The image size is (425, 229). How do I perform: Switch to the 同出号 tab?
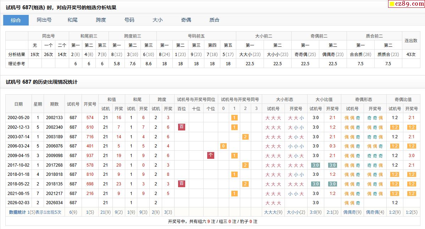point(44,20)
